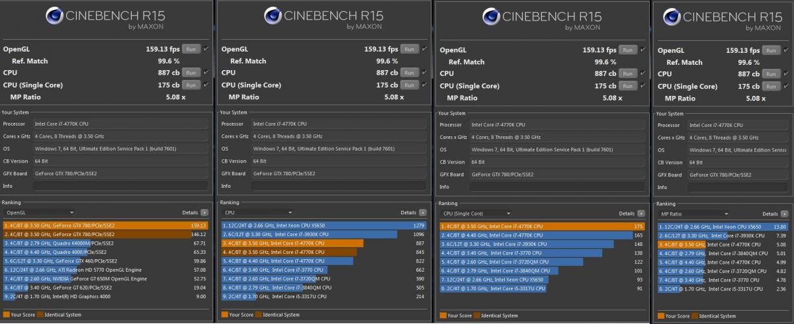
Task: Click the Details arrow in the OpenGL ranking panel
Action: [204, 213]
